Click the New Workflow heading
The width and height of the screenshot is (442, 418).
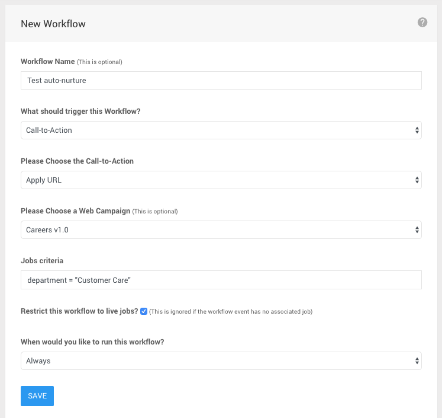click(x=53, y=24)
